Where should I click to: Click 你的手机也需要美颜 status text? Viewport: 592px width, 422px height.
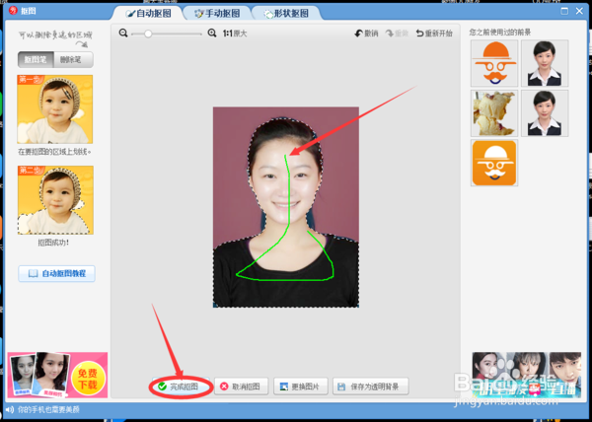pos(48,409)
